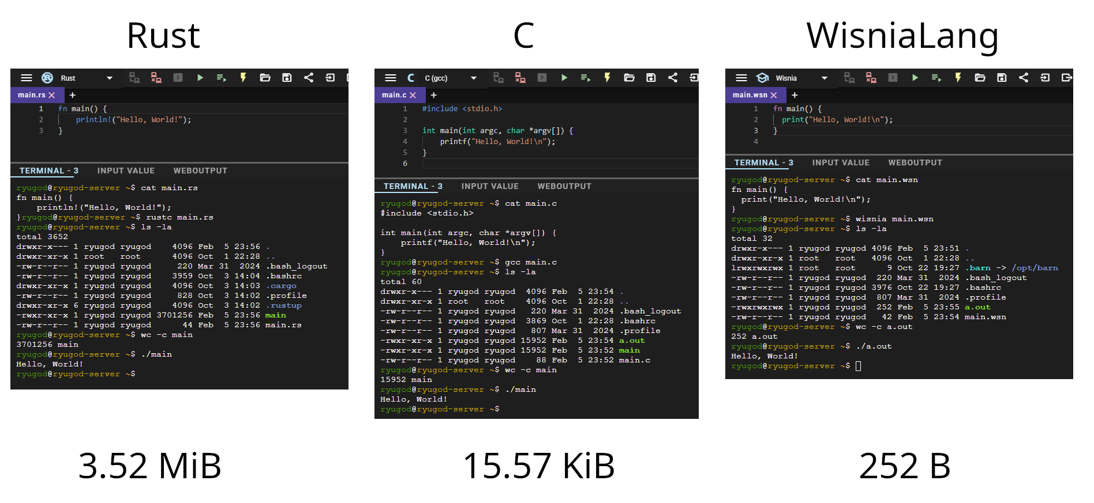Screen dimensions: 1094x503
Task: Share the C code snippet
Action: 673,78
